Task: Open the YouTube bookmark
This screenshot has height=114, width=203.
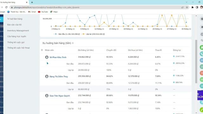Action: point(43,12)
